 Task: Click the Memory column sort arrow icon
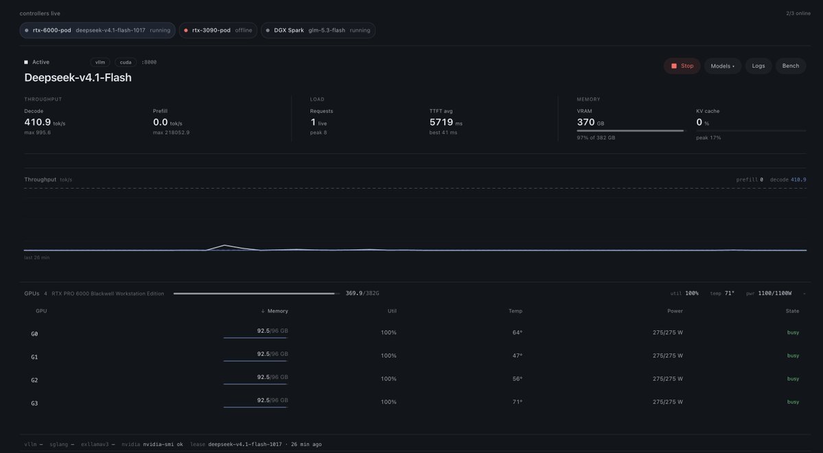pos(263,312)
